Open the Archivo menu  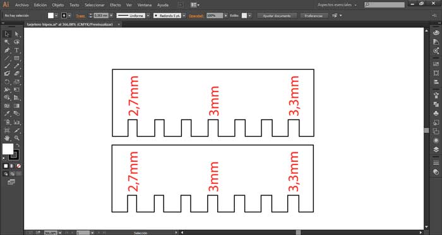coord(21,5)
